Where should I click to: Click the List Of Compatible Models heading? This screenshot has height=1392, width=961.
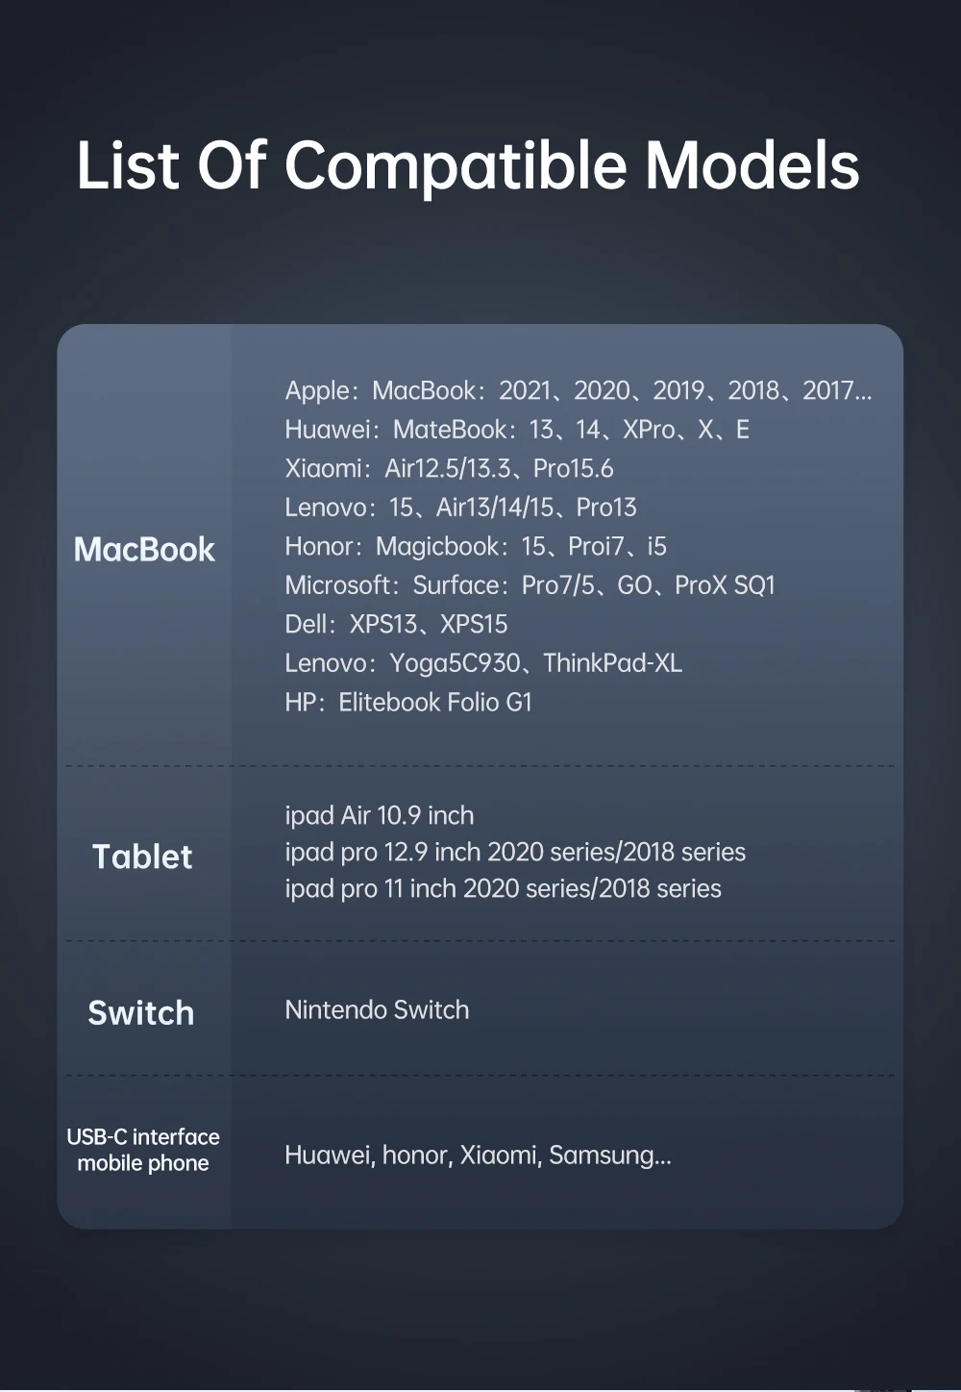click(467, 164)
